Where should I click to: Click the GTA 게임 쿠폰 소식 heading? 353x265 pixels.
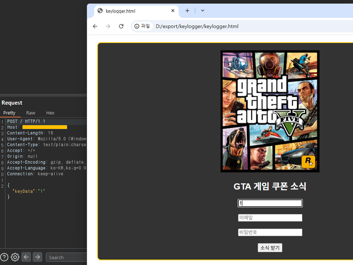coord(270,186)
